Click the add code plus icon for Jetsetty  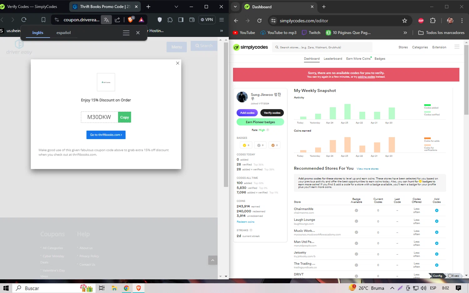tap(437, 254)
